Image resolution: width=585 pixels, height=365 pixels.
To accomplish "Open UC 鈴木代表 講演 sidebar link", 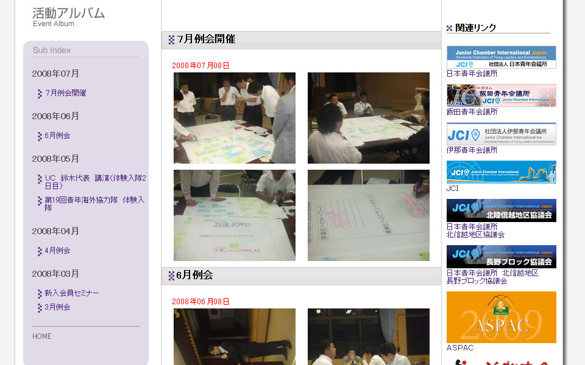I will (x=96, y=182).
